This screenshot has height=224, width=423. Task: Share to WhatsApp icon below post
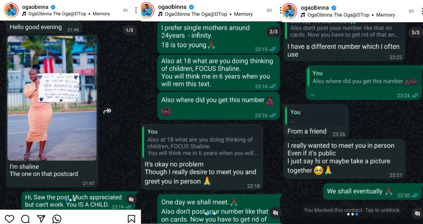tap(57, 219)
